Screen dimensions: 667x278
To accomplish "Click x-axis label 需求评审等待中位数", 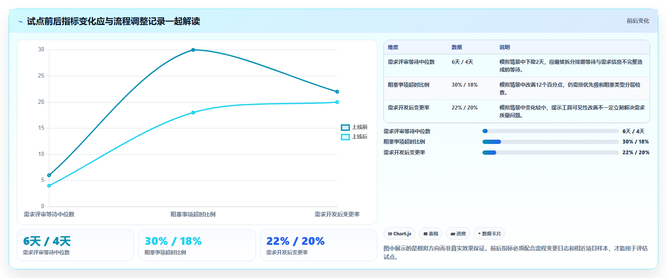I will coord(49,214).
